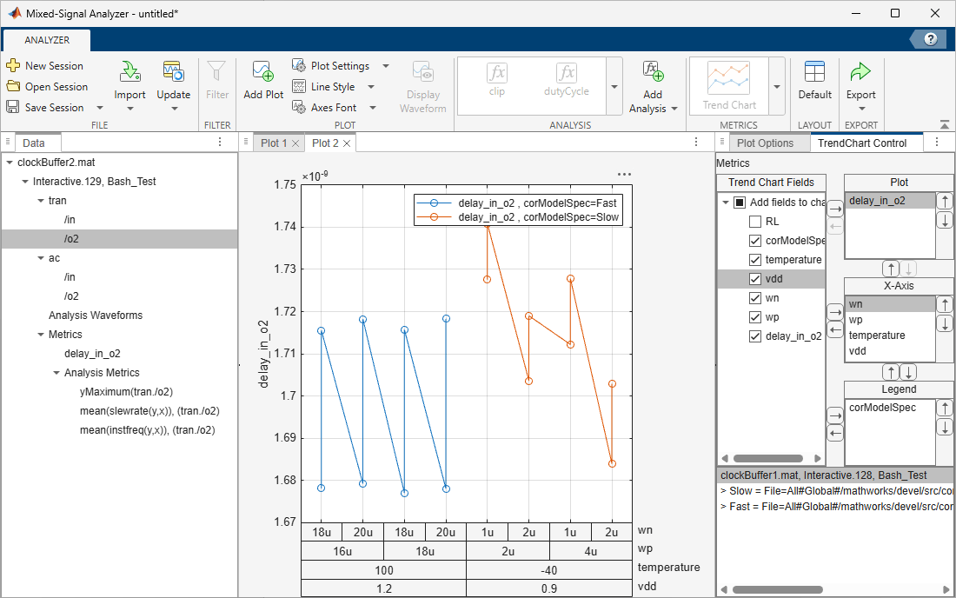Collapse the ac node
The width and height of the screenshot is (956, 598).
[41, 258]
